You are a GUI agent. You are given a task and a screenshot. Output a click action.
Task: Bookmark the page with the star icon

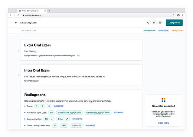(173, 15)
